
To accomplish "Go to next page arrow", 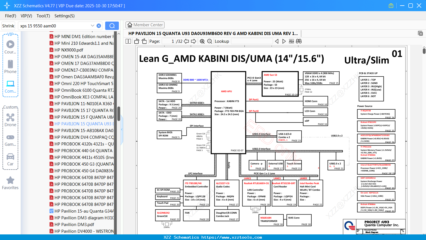I will 194,41.
